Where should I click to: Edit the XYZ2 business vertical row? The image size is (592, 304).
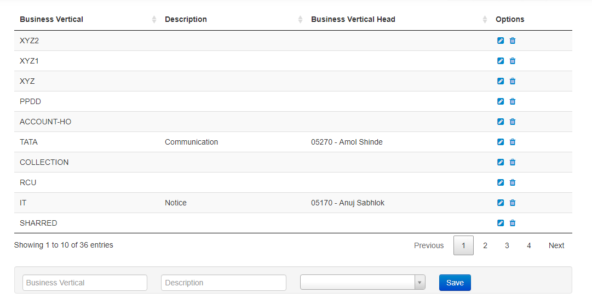click(x=500, y=41)
